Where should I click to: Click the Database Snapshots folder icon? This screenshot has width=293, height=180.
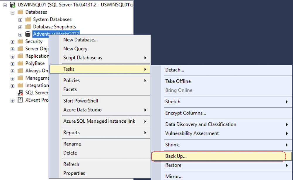tap(28, 27)
